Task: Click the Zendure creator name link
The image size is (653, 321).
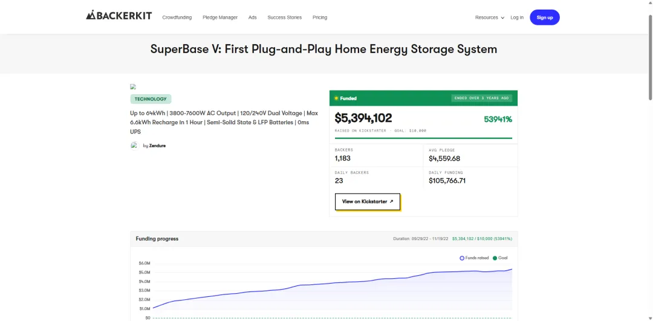Action: [157, 146]
